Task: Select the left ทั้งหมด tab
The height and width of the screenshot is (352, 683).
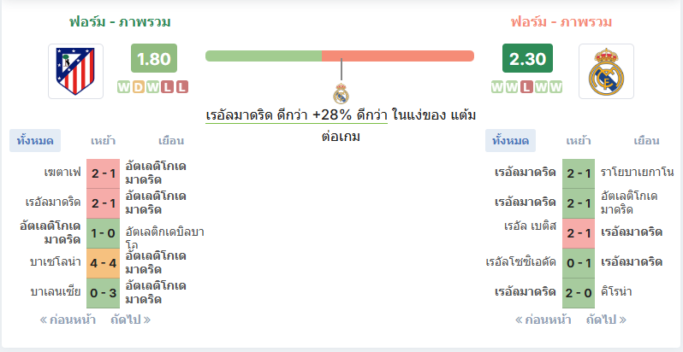Action: click(35, 141)
